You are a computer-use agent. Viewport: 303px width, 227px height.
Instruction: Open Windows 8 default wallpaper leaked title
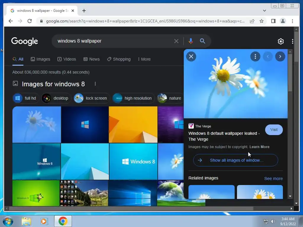(x=224, y=136)
